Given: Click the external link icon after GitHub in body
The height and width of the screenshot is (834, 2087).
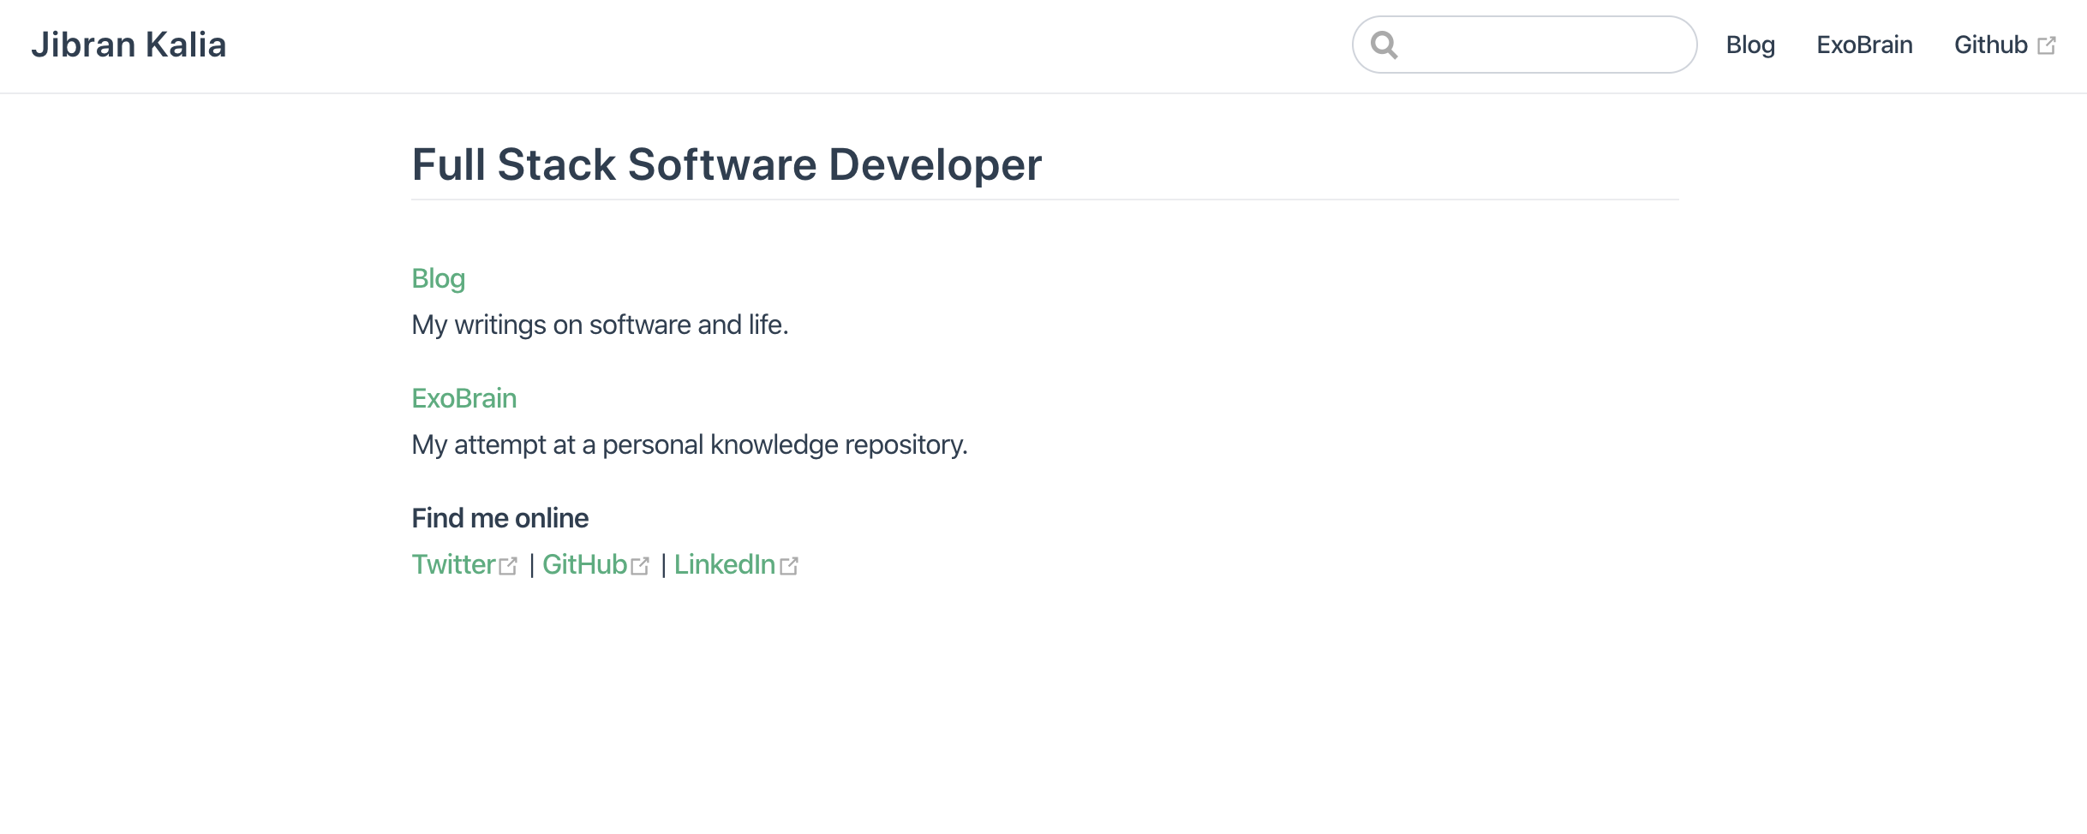Looking at the screenshot, I should click(640, 566).
